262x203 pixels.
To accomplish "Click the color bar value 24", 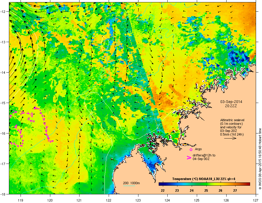I will [191, 190].
